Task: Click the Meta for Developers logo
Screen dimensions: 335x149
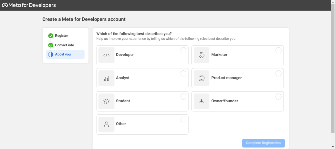Action: pyautogui.click(x=29, y=5)
